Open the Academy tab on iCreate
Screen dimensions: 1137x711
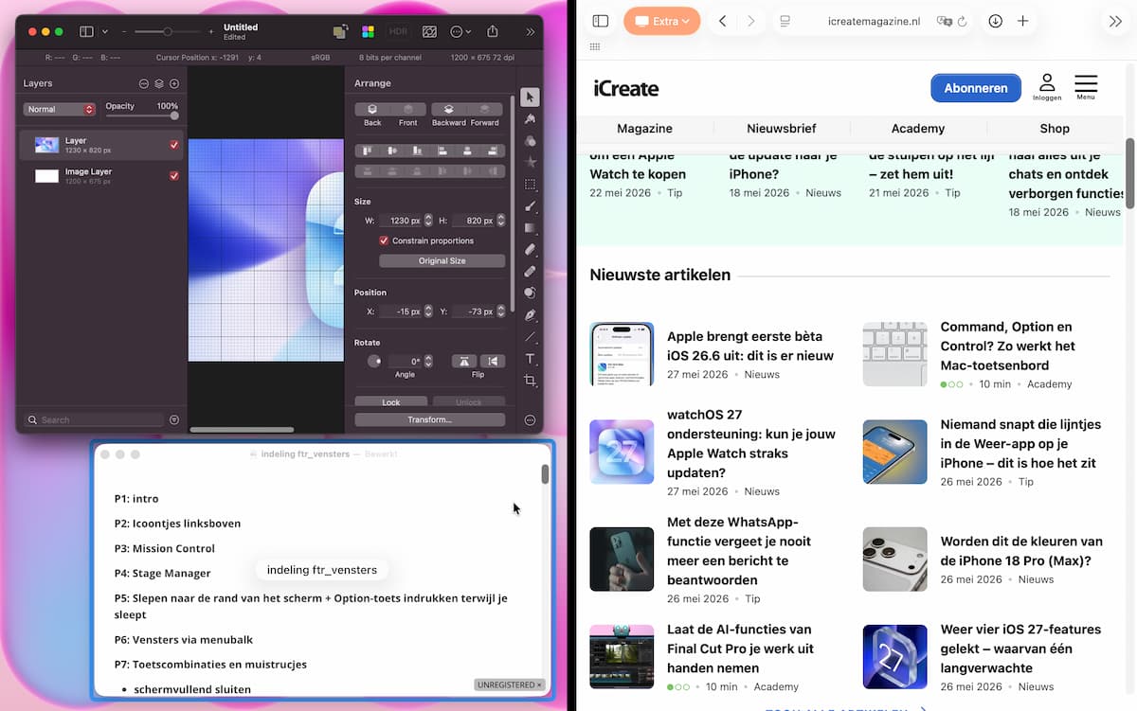tap(918, 129)
